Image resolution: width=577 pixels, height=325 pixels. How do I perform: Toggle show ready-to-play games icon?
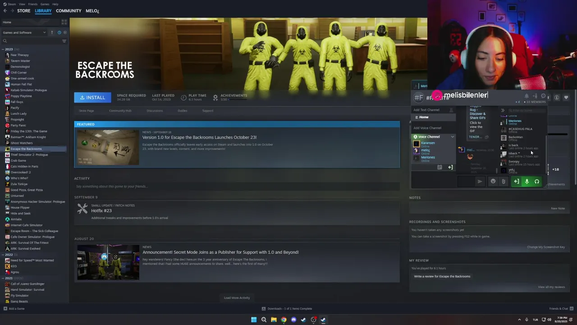coord(65,32)
